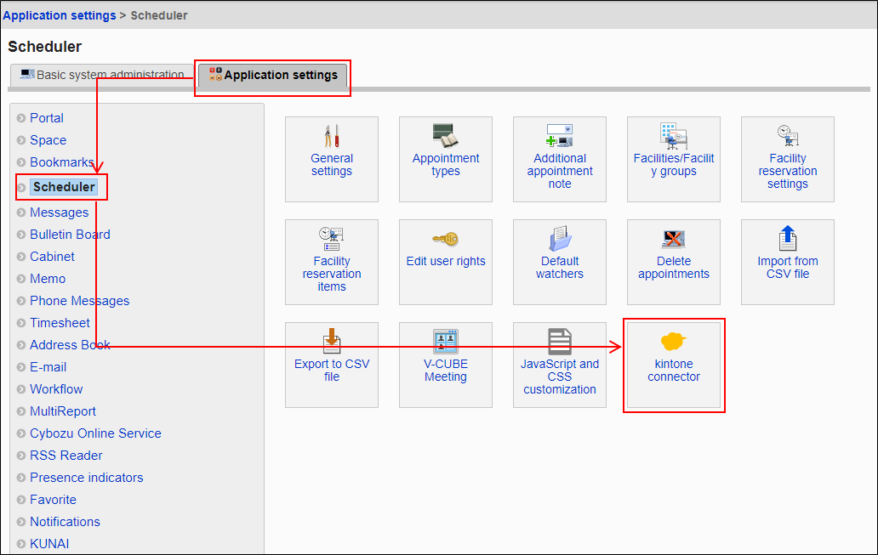Select the Edit user rights icon
Viewport: 878px width, 555px height.
click(446, 262)
